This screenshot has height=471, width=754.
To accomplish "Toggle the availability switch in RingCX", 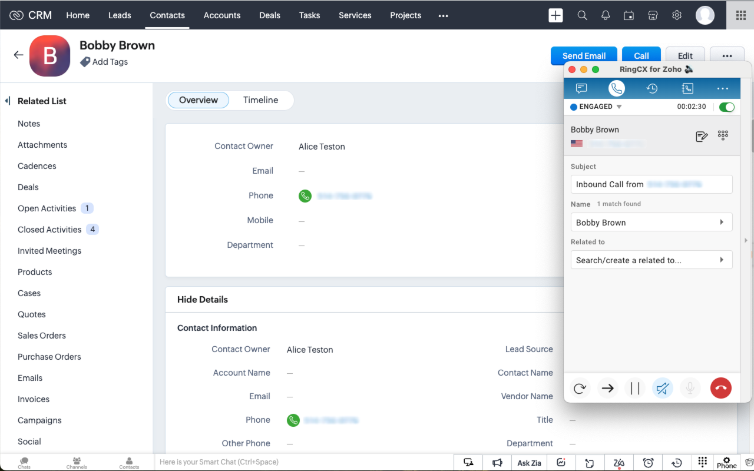I will (x=727, y=107).
